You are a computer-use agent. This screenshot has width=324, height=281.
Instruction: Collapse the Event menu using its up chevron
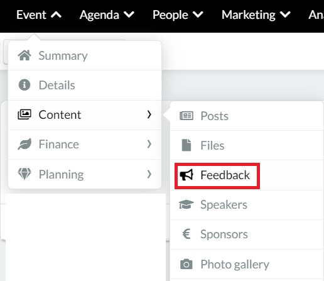click(56, 14)
